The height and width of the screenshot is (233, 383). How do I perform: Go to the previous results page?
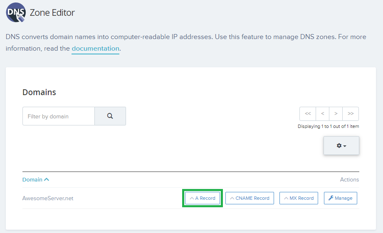[322, 114]
